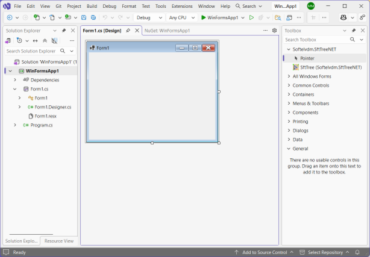Expand the Menus & Toolbars group
370x257 pixels.
tap(289, 104)
